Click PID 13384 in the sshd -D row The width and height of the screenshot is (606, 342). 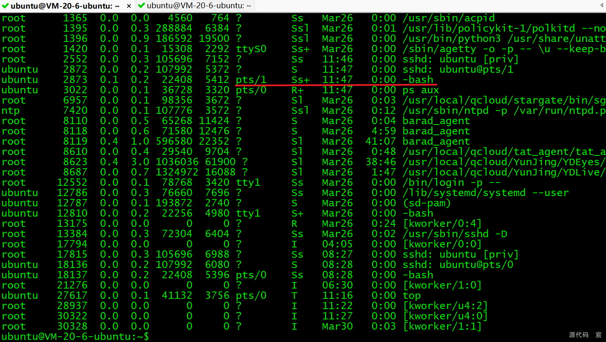(x=72, y=234)
